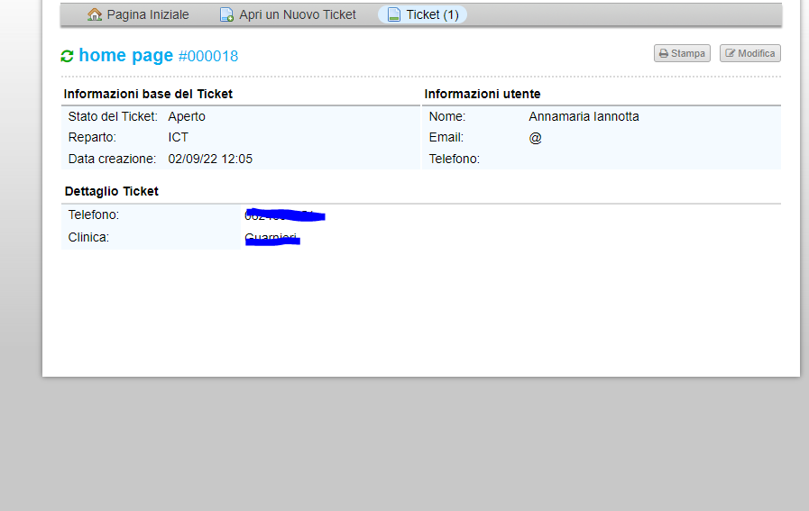Select the Ticket (1) tab
This screenshot has width=809, height=511.
[x=432, y=14]
